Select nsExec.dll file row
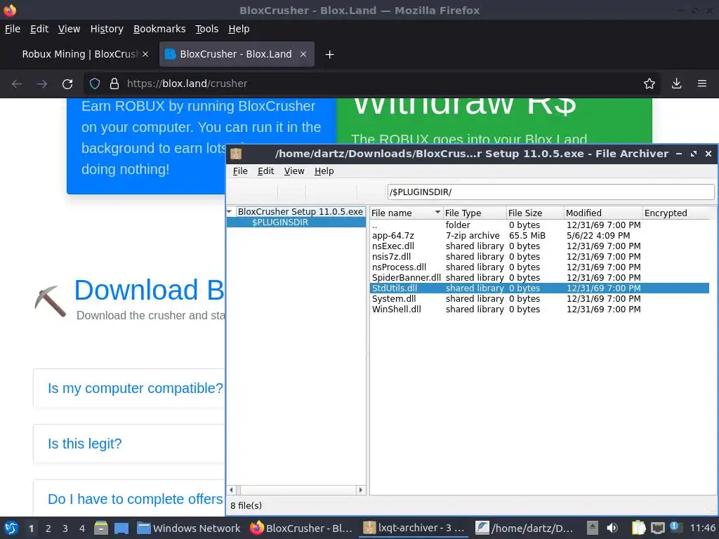Viewport: 719px width, 539px height. pos(539,246)
